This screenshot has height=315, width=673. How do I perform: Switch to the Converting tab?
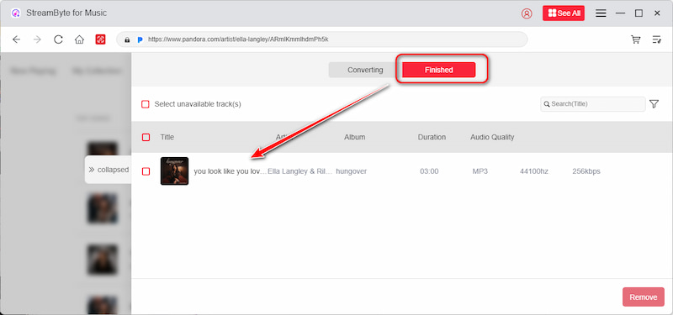tap(365, 70)
